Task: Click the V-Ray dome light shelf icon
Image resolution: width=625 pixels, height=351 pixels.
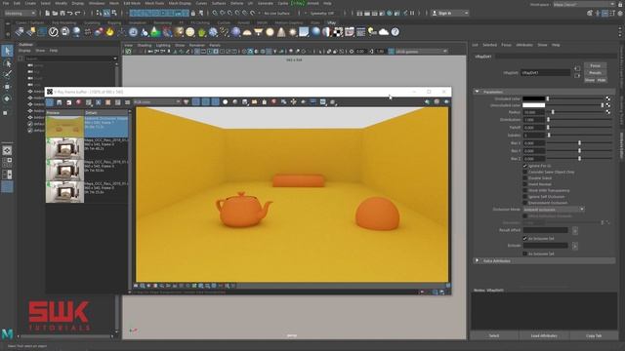Action: (x=247, y=32)
